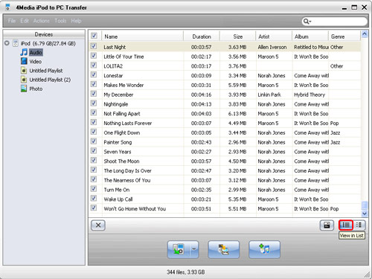Click the 6.13 MB size cell
The height and width of the screenshot is (279, 372).
tap(237, 114)
